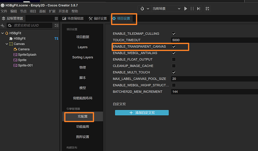Open the 帮助 menu
The width and height of the screenshot is (258, 151).
75,11
